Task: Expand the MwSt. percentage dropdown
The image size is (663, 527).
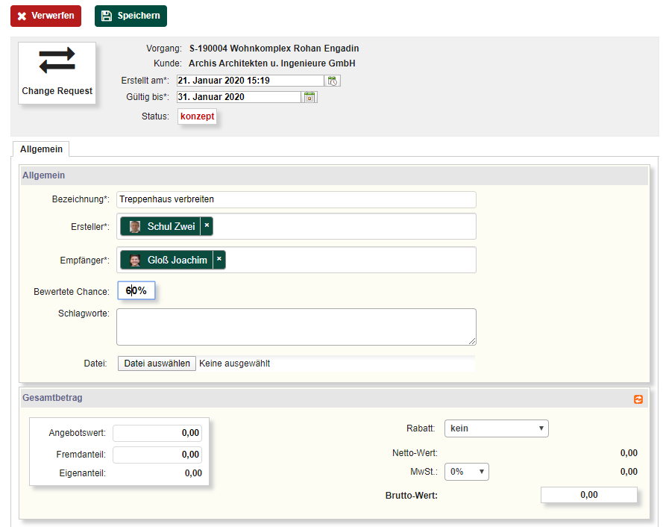Action: [x=466, y=472]
